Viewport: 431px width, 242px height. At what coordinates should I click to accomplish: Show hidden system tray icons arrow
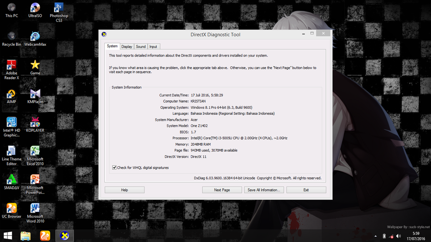click(376, 236)
